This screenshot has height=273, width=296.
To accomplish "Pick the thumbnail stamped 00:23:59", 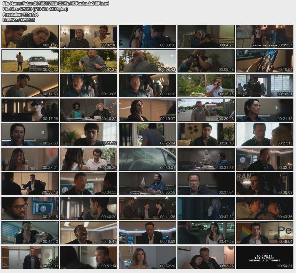I will (x=89, y=135).
